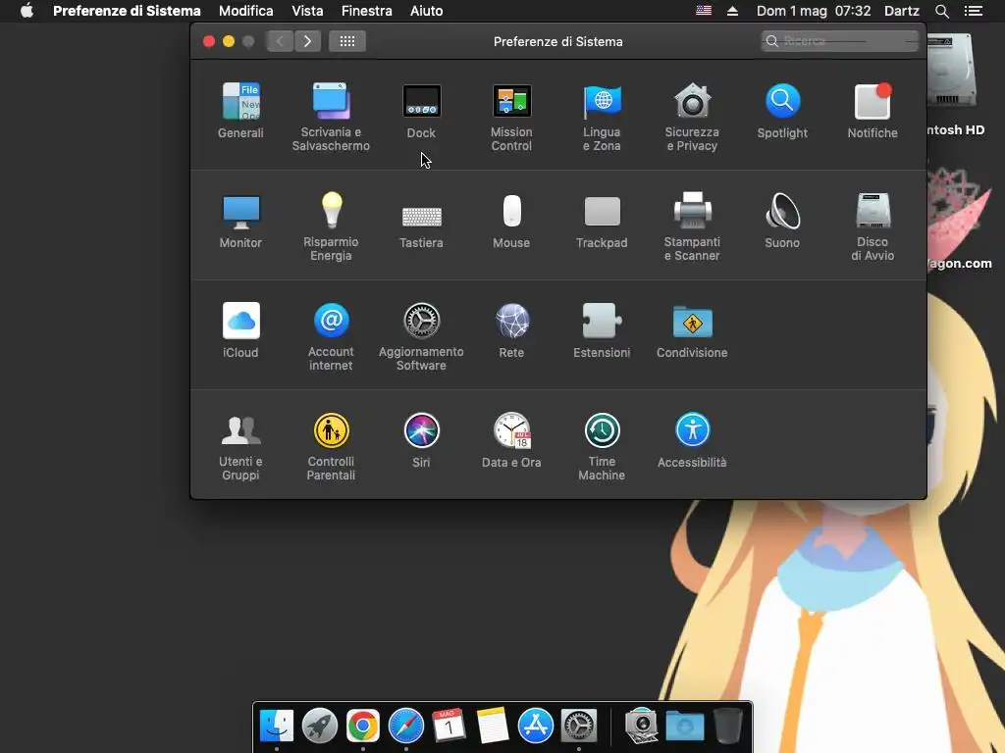Viewport: 1005px width, 753px height.
Task: Open Data e Ora settings
Action: 511,440
